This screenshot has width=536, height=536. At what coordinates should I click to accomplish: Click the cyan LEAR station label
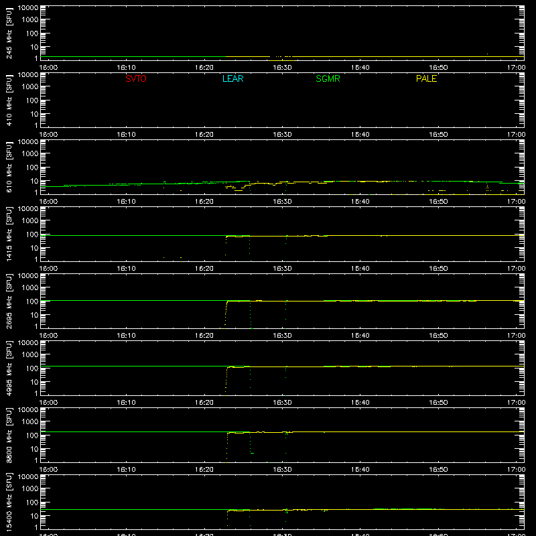232,78
